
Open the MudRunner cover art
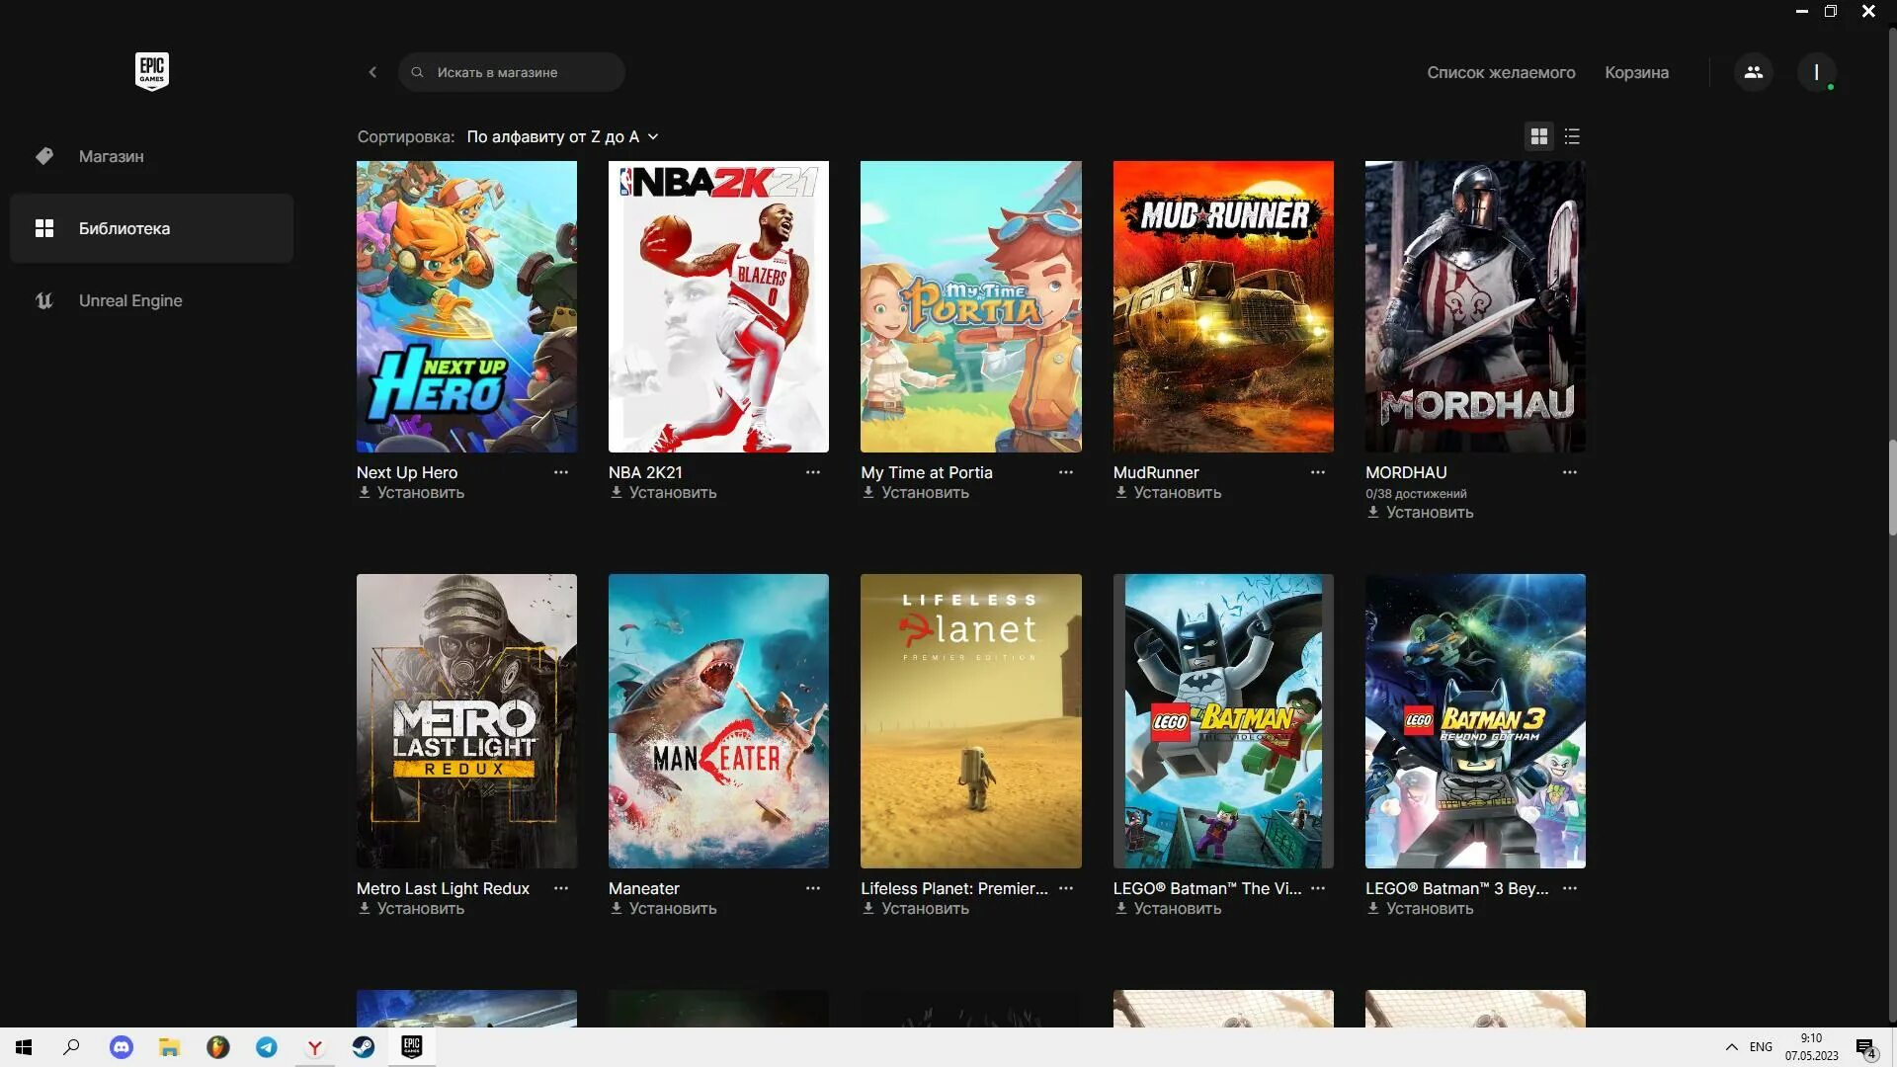click(x=1223, y=306)
